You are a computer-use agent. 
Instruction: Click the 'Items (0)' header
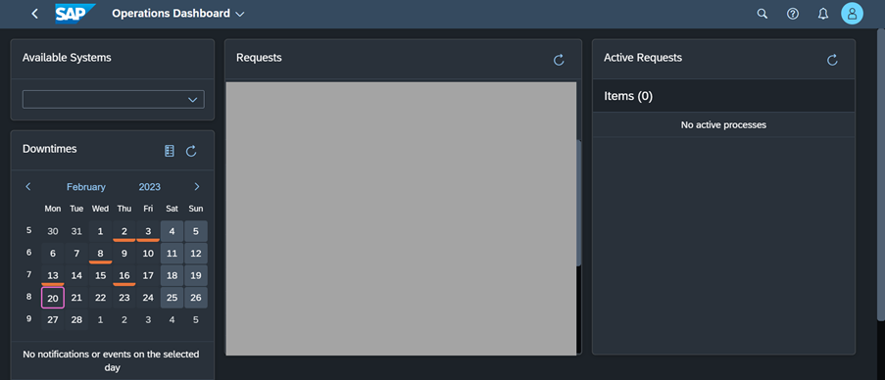pyautogui.click(x=628, y=96)
